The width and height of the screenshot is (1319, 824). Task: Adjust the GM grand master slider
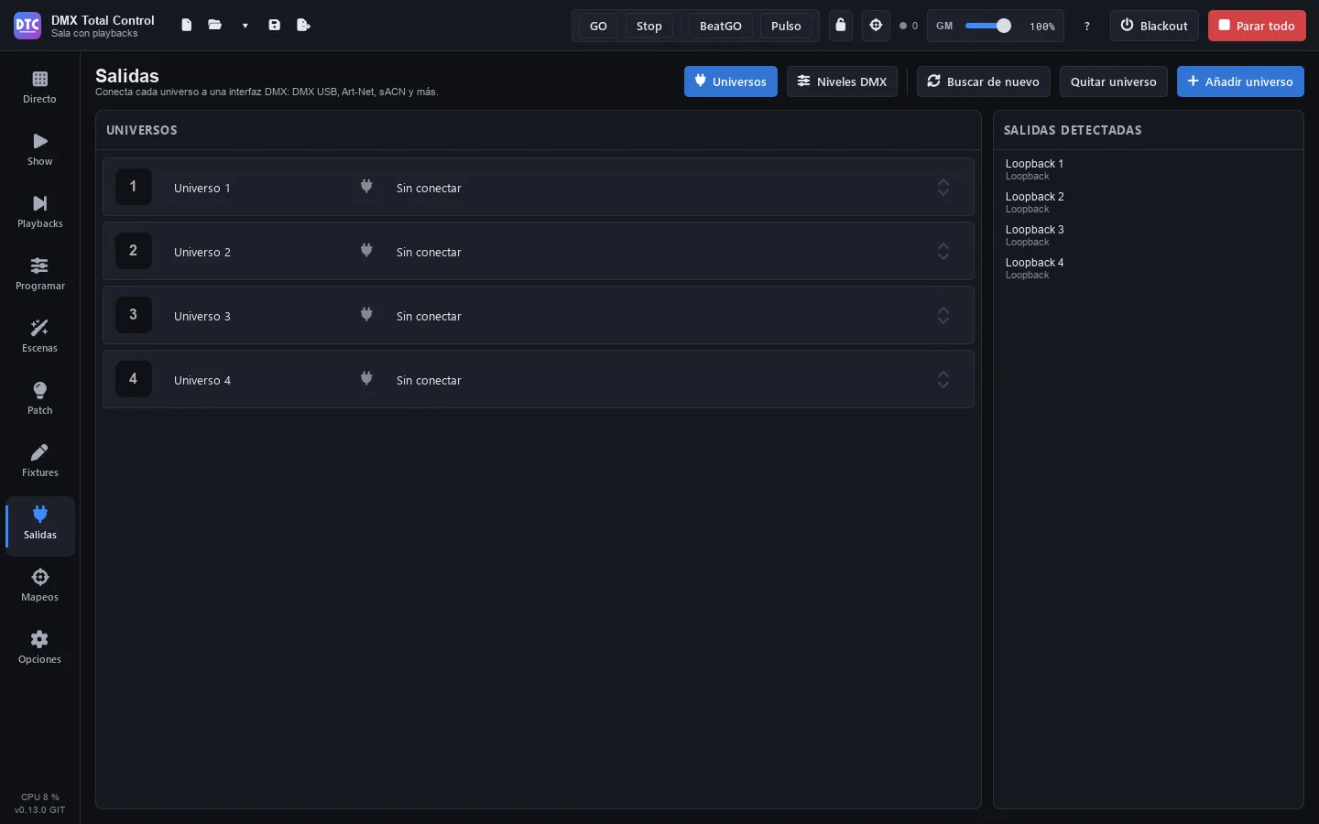(x=988, y=26)
